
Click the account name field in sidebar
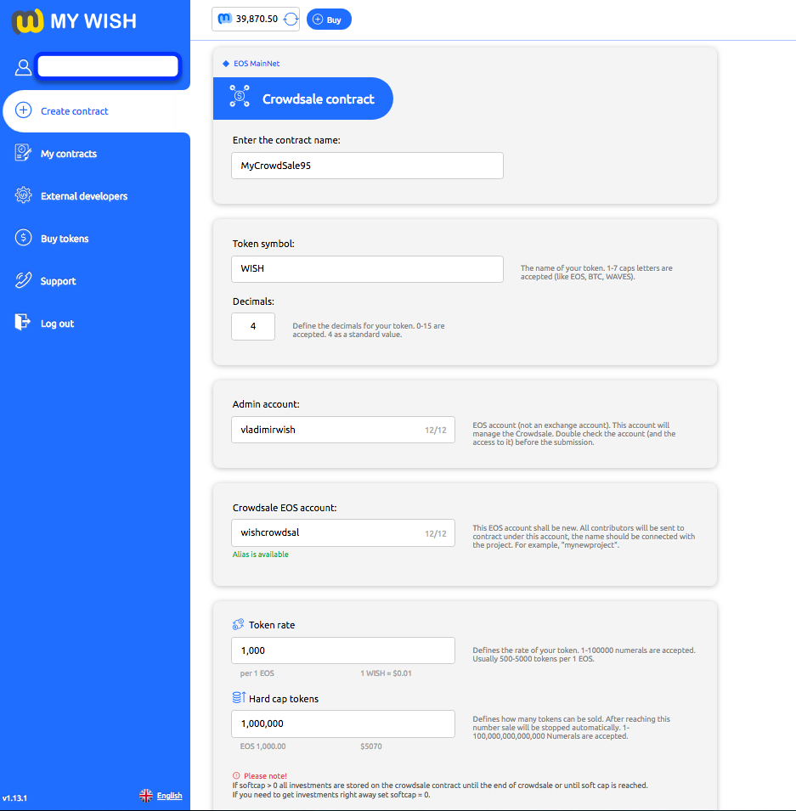pos(108,66)
